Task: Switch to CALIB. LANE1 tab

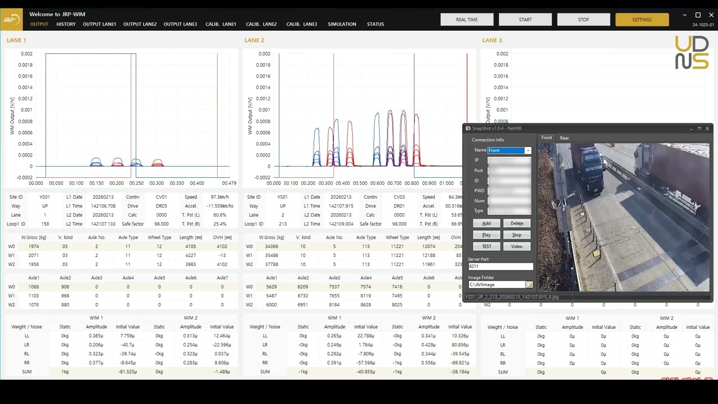Action: pyautogui.click(x=221, y=24)
